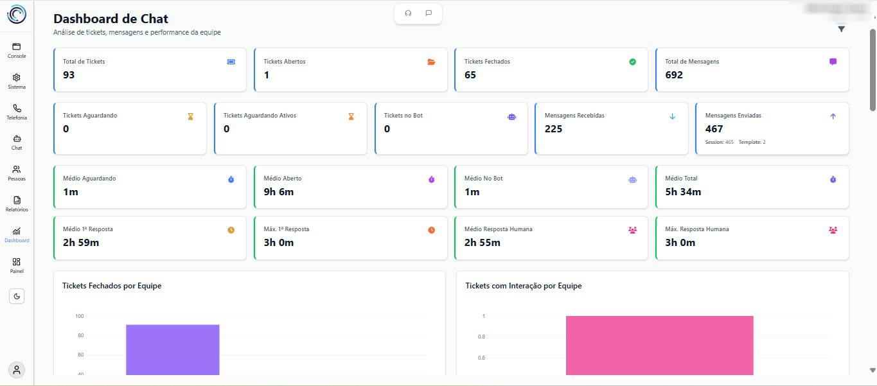Click the purple bar in Tickets Fechados chart
The height and width of the screenshot is (386, 877).
tap(172, 349)
